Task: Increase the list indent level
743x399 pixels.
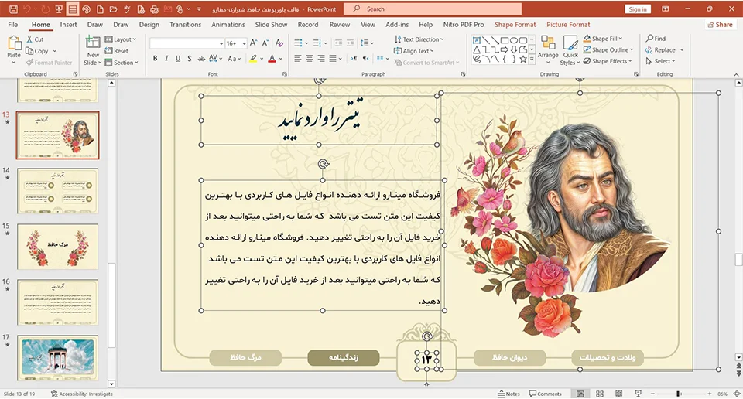Action: click(x=350, y=43)
